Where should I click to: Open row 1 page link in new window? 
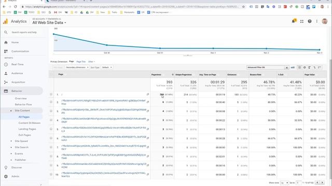(147, 95)
